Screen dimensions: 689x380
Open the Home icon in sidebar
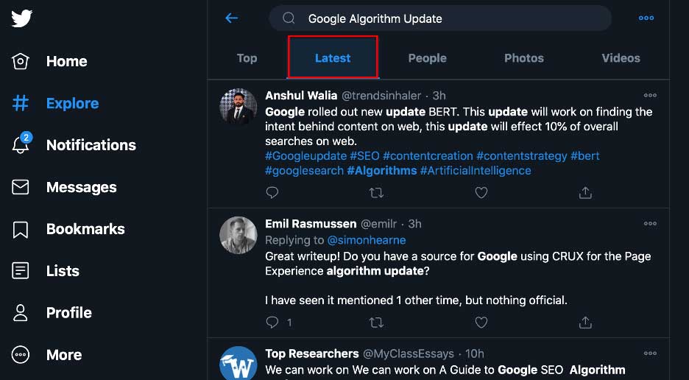21,61
